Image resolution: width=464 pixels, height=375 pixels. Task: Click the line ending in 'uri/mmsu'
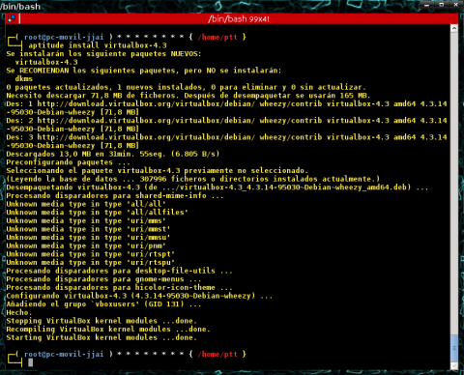pyautogui.click(x=88, y=238)
